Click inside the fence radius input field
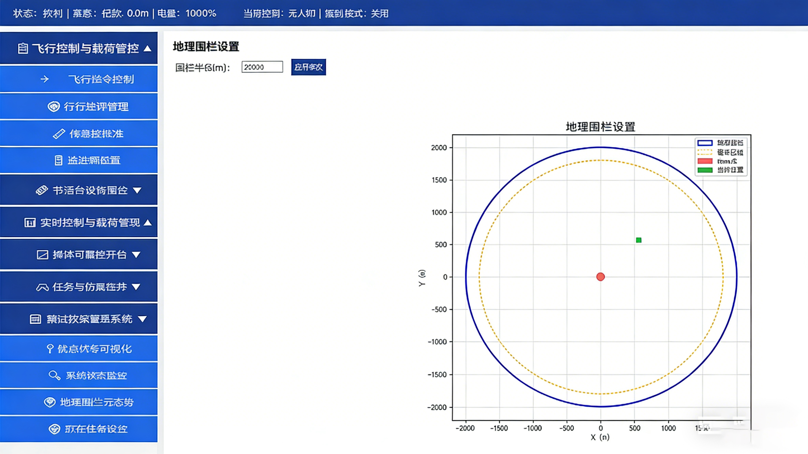 pos(262,67)
